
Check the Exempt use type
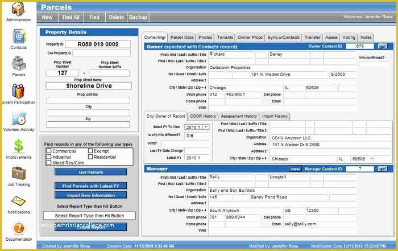click(x=90, y=151)
